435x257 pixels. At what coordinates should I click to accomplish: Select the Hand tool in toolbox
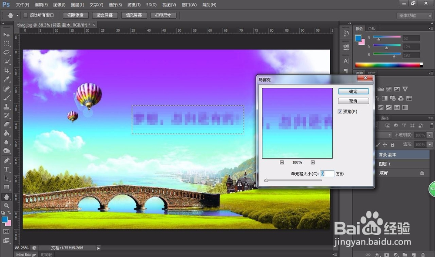tap(7, 197)
